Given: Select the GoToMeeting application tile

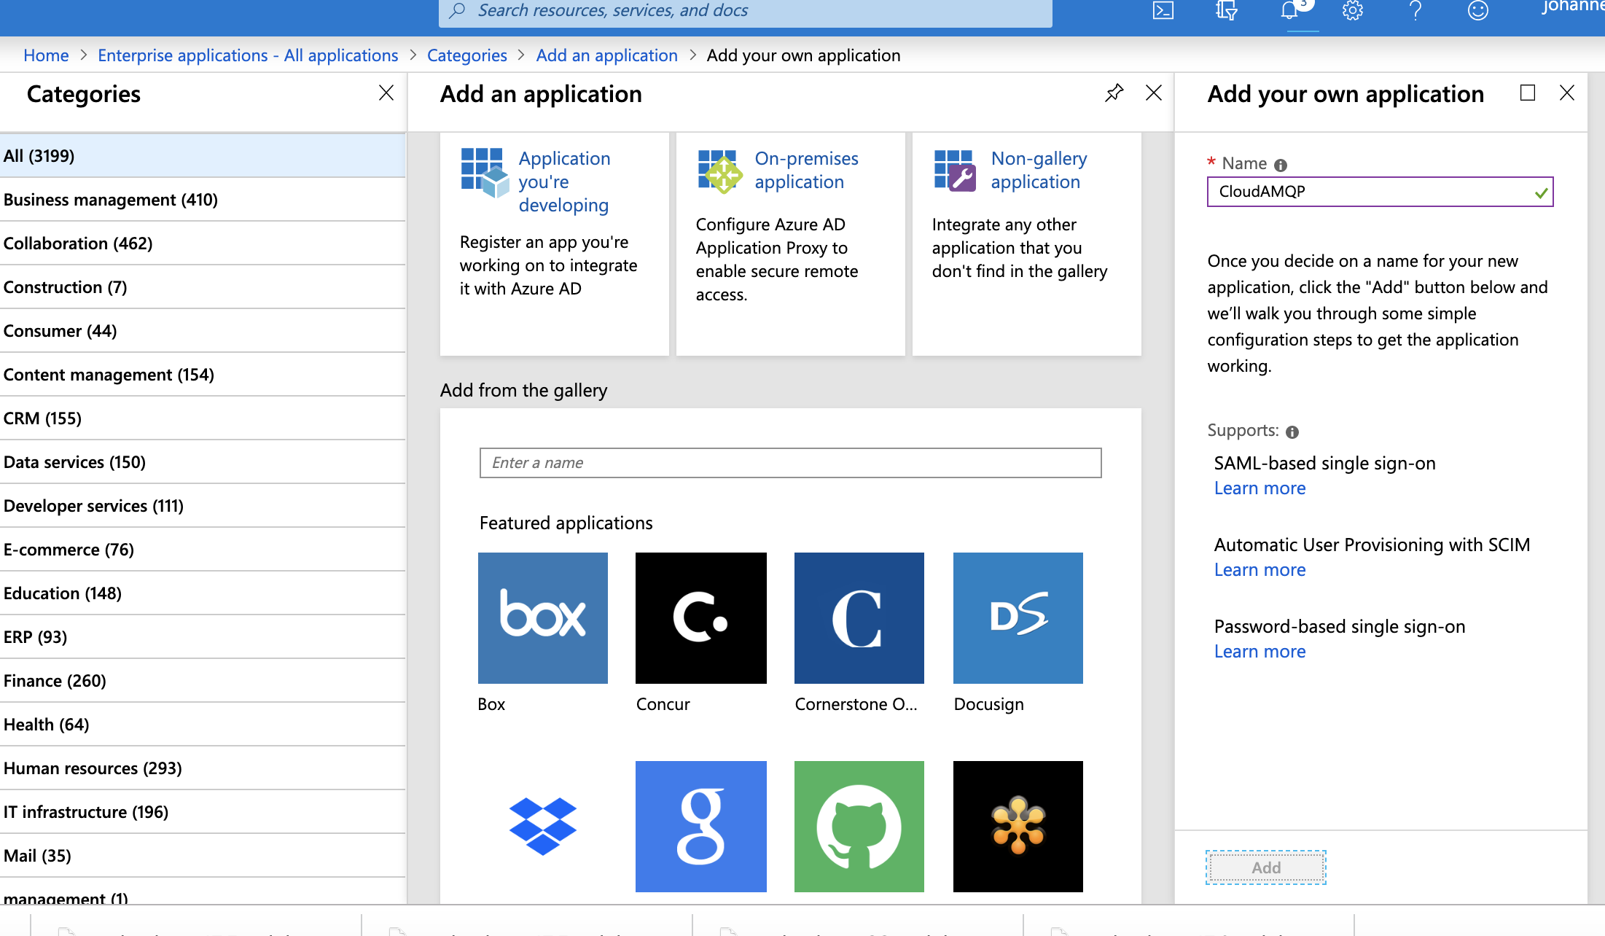Looking at the screenshot, I should click(1018, 826).
